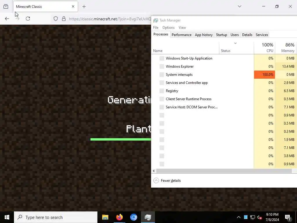Select System interrupts process row
This screenshot has height=223, width=297.
click(224, 75)
